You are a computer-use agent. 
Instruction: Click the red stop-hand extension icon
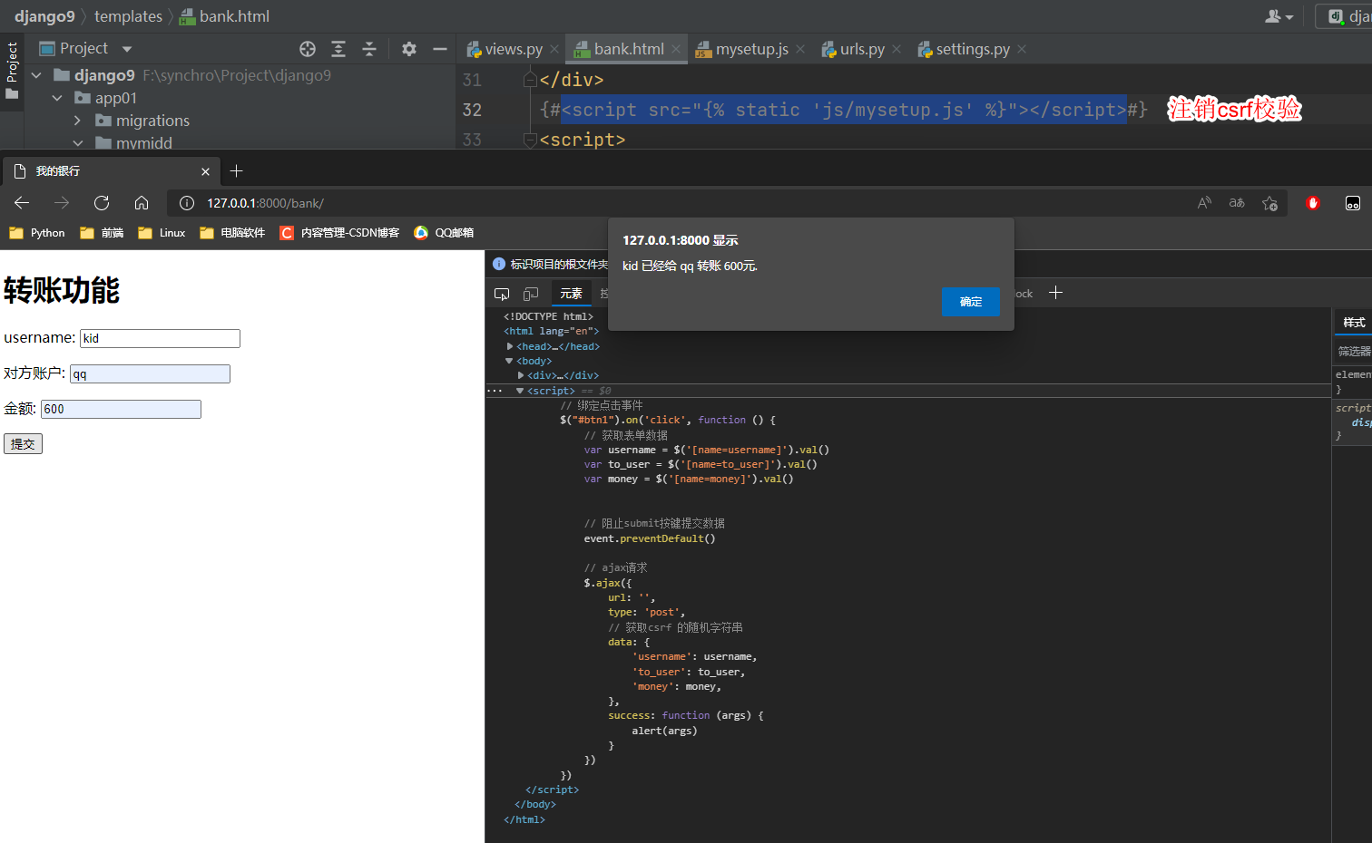(x=1313, y=203)
